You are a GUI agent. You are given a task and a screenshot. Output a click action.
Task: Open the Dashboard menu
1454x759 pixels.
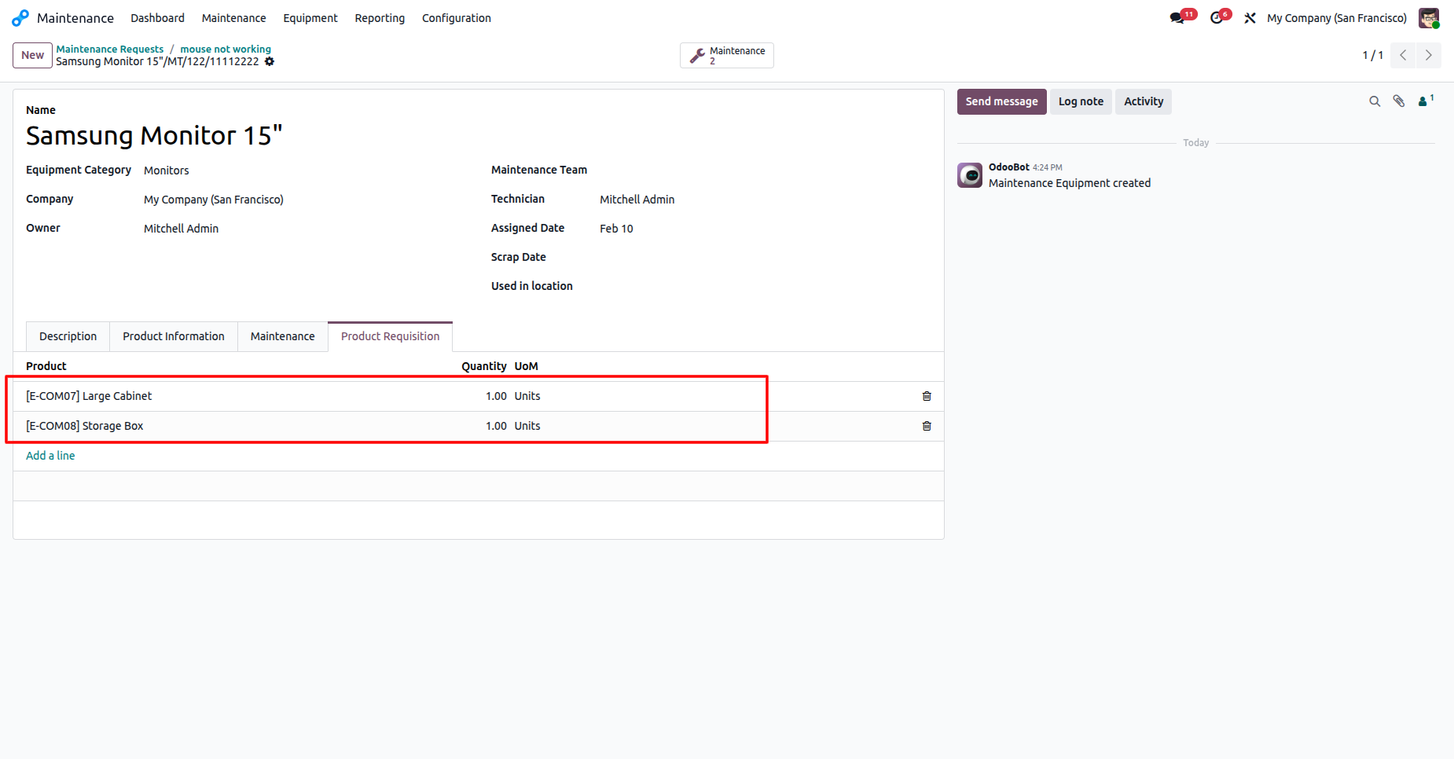pyautogui.click(x=157, y=18)
